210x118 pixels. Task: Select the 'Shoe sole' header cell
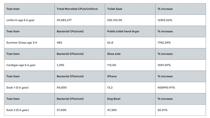[x=130, y=54]
